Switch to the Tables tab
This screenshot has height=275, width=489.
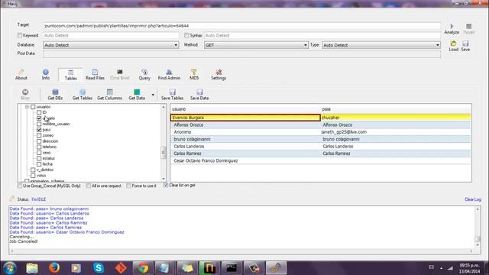coord(71,75)
